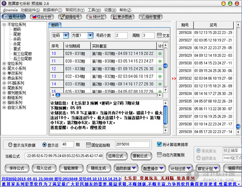Viewport: 242px width, 187px height.
Task: Open the 帮助(Z) menu
Action: point(125,10)
